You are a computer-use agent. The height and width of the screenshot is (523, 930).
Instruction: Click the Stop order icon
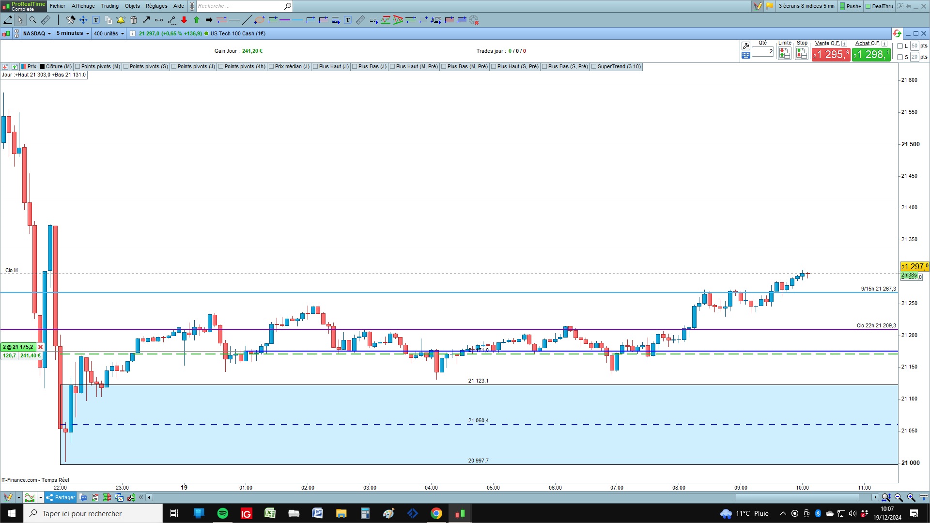pos(802,54)
